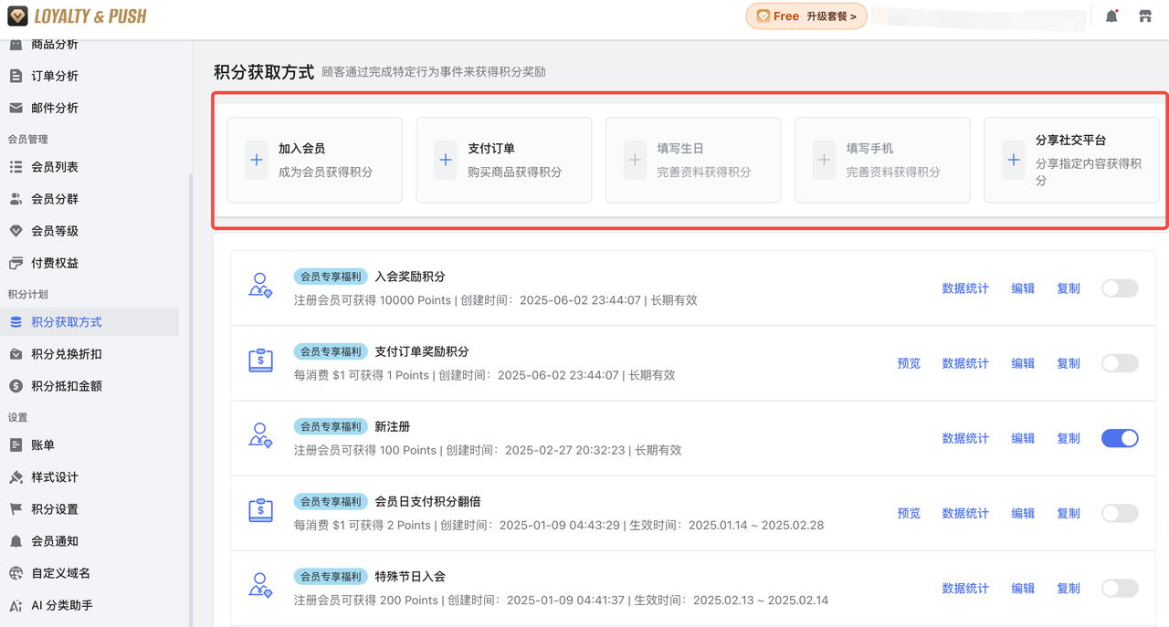Screen dimensions: 1169x627
Task: Click the Free 升级套餐 button
Action: pyautogui.click(x=806, y=16)
